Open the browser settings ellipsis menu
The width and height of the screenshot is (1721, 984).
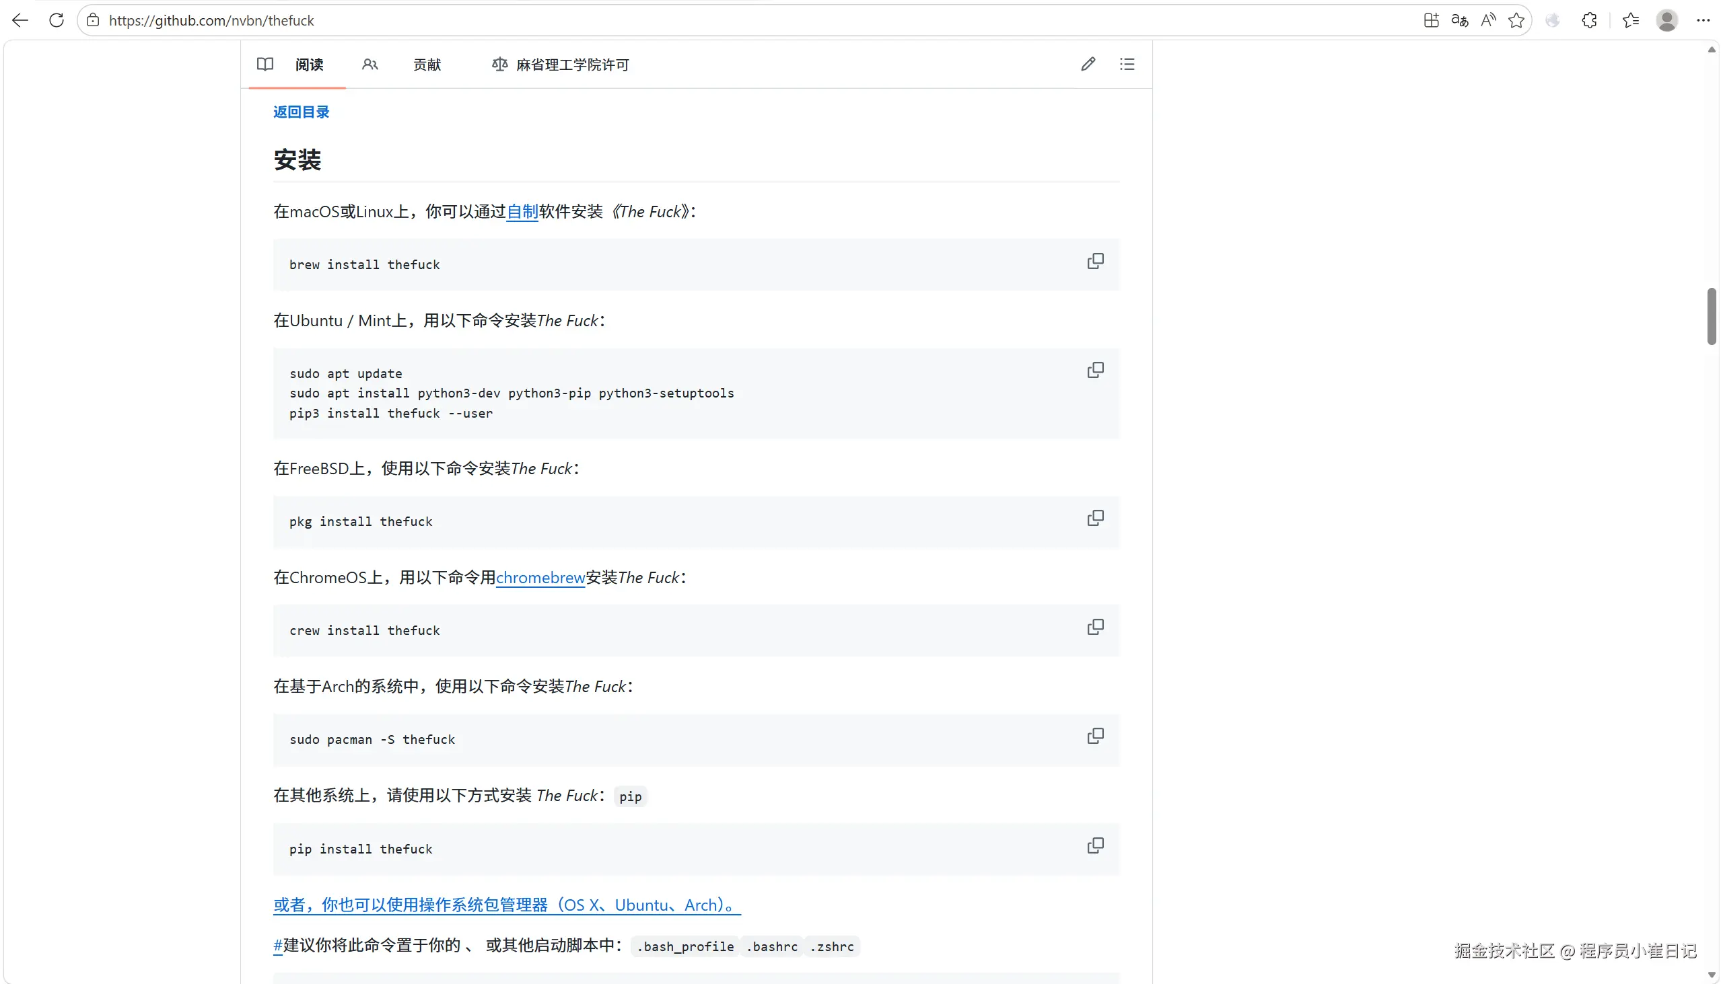coord(1703,20)
